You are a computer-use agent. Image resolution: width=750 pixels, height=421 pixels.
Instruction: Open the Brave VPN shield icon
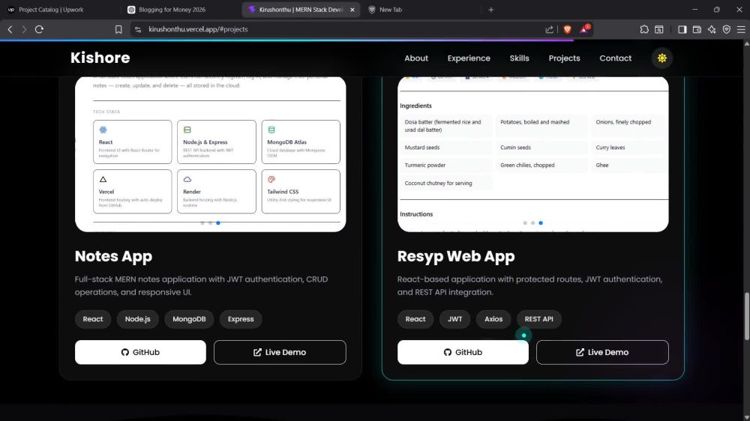727,29
